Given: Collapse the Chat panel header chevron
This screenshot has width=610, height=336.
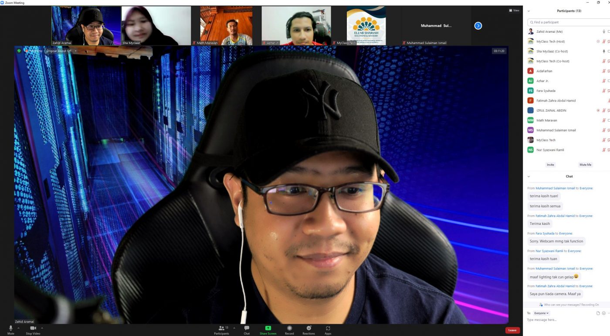Looking at the screenshot, I should (529, 176).
